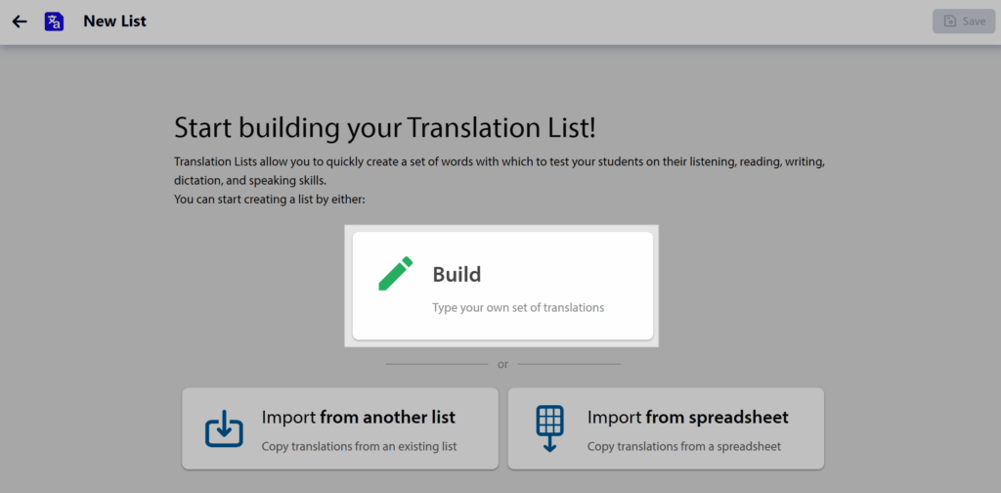The image size is (1001, 493).
Task: Click 'You can start creating a list by either:'
Action: 270,200
